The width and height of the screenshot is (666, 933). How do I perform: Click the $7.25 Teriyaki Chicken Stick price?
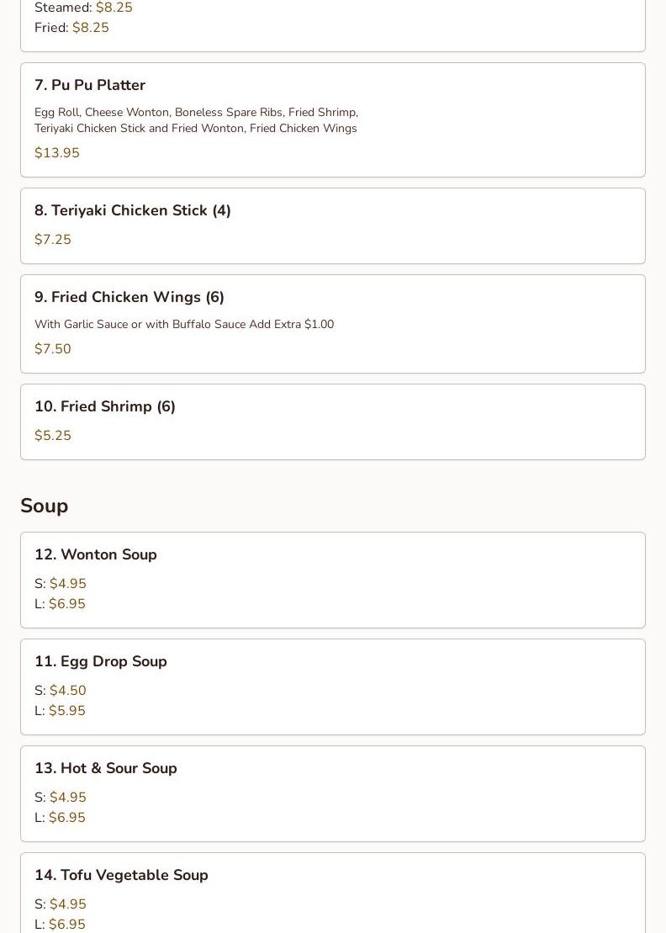(x=53, y=240)
